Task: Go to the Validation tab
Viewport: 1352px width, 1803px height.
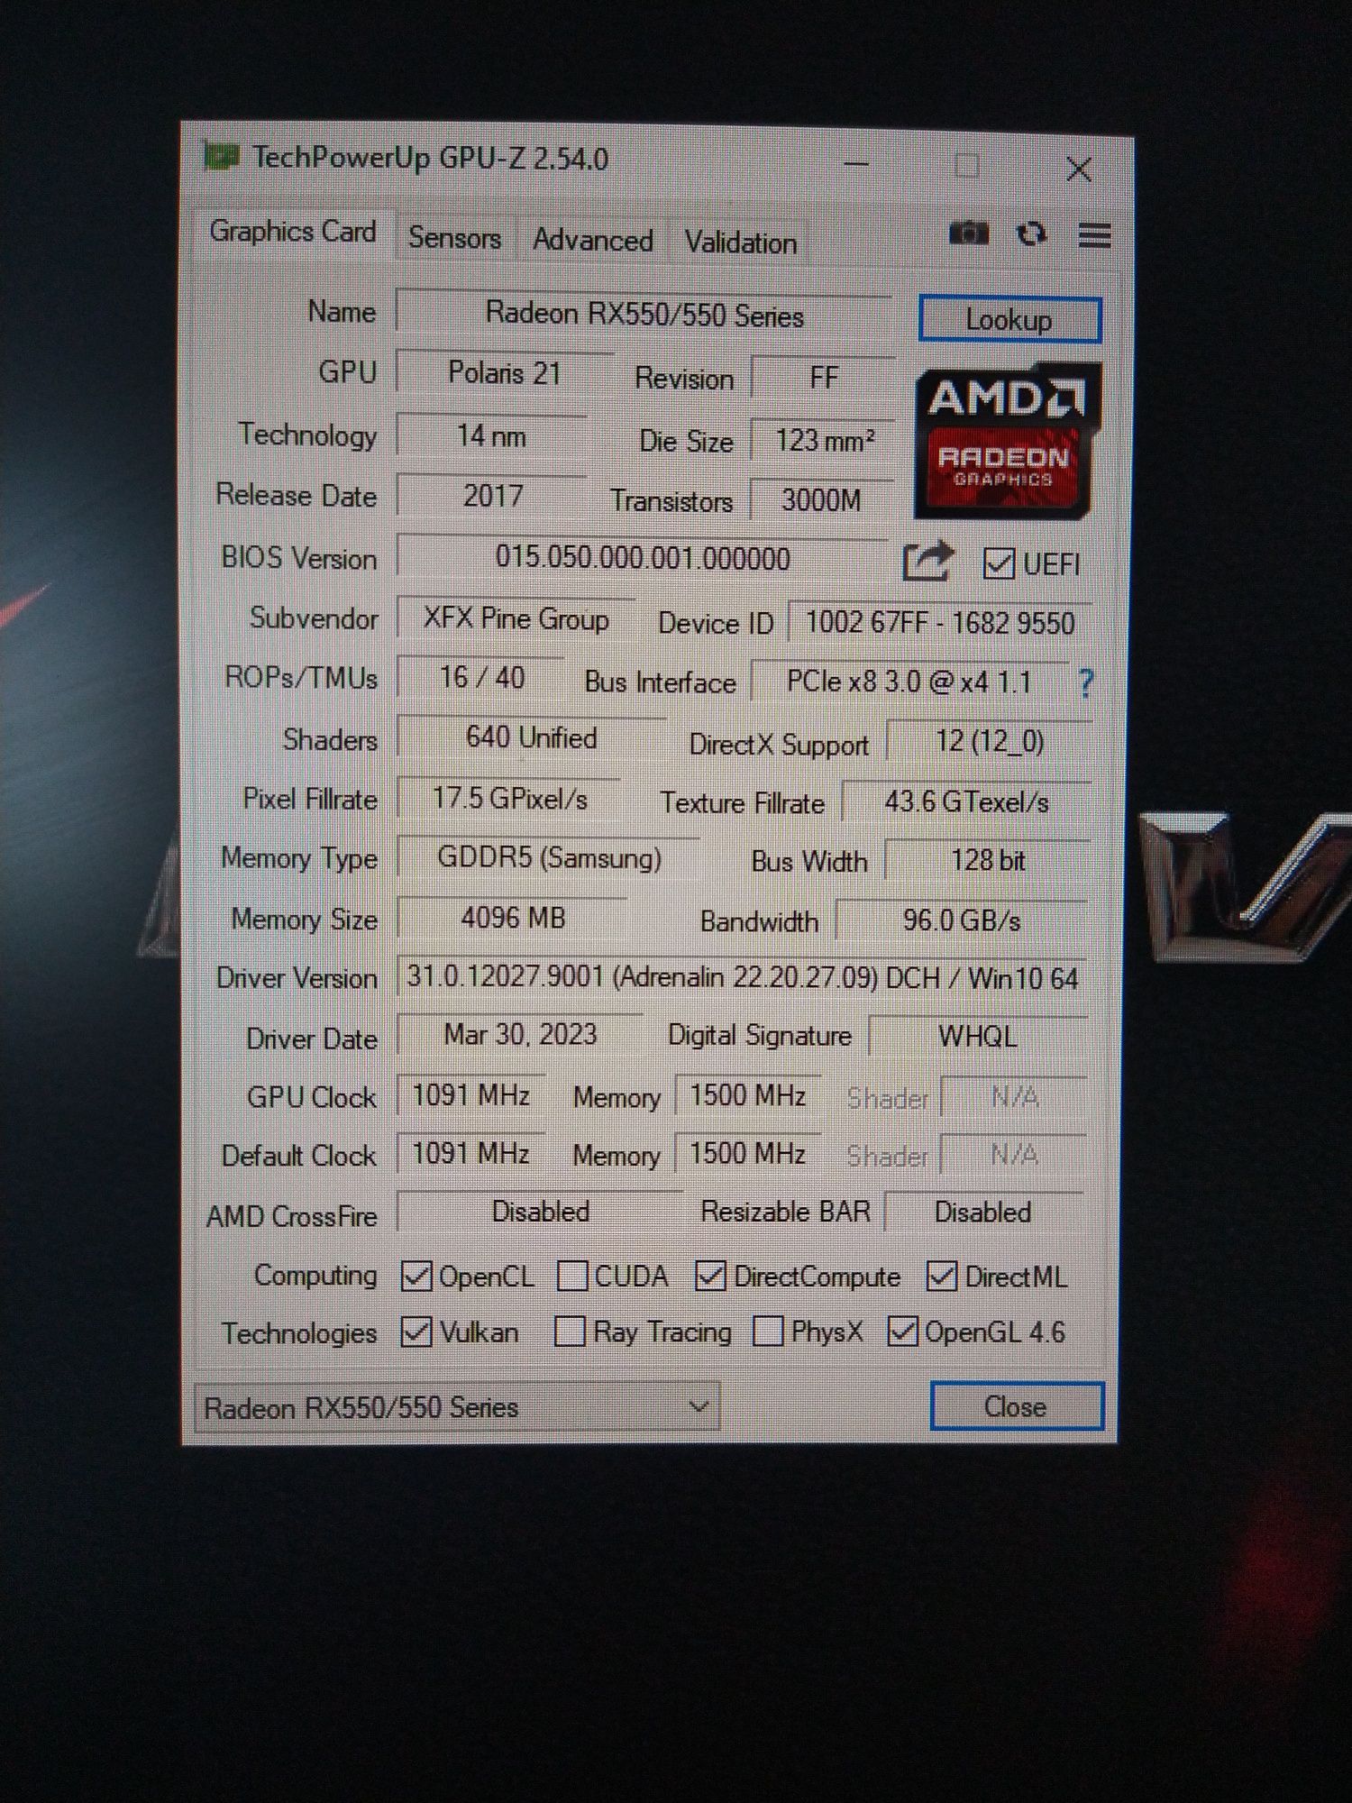Action: point(740,243)
